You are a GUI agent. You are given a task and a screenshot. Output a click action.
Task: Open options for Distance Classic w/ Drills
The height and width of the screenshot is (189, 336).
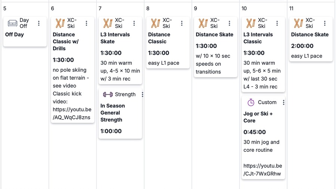tap(86, 23)
